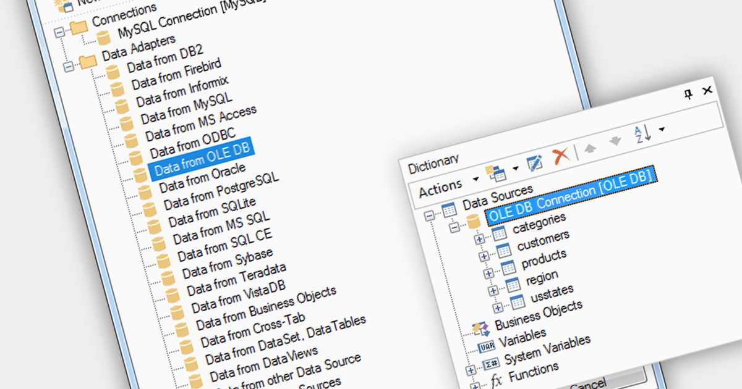Click the Edit pencil icon in Dictionary toolbar

(x=534, y=162)
